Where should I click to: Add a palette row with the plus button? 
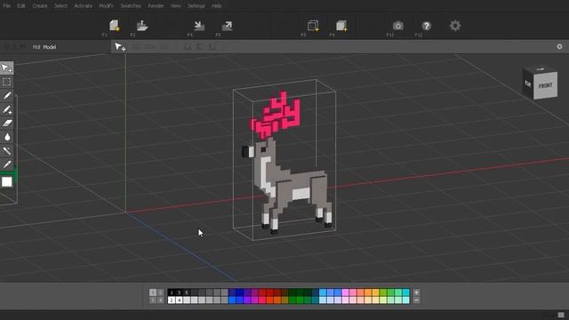pos(416,292)
